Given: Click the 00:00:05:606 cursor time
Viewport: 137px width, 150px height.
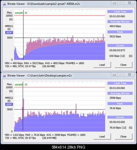Looking at the screenshot, I should coord(117,122).
